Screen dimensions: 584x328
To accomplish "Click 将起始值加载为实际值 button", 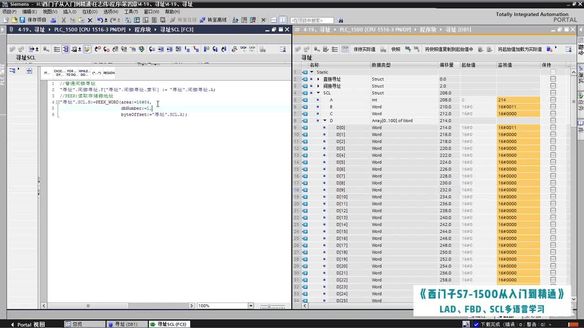I will point(520,49).
